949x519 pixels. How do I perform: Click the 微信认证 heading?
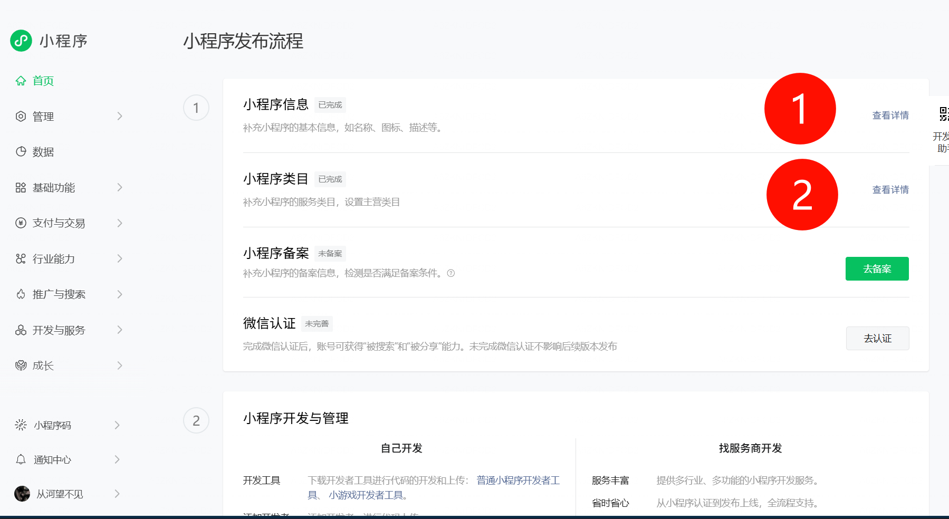(x=270, y=323)
